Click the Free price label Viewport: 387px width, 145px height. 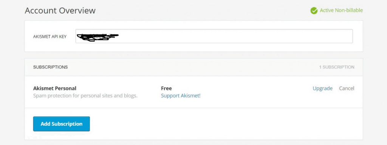pos(166,88)
